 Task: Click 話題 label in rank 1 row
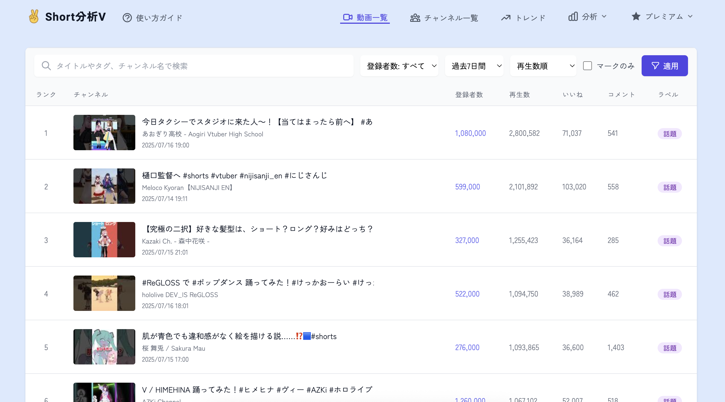670,134
